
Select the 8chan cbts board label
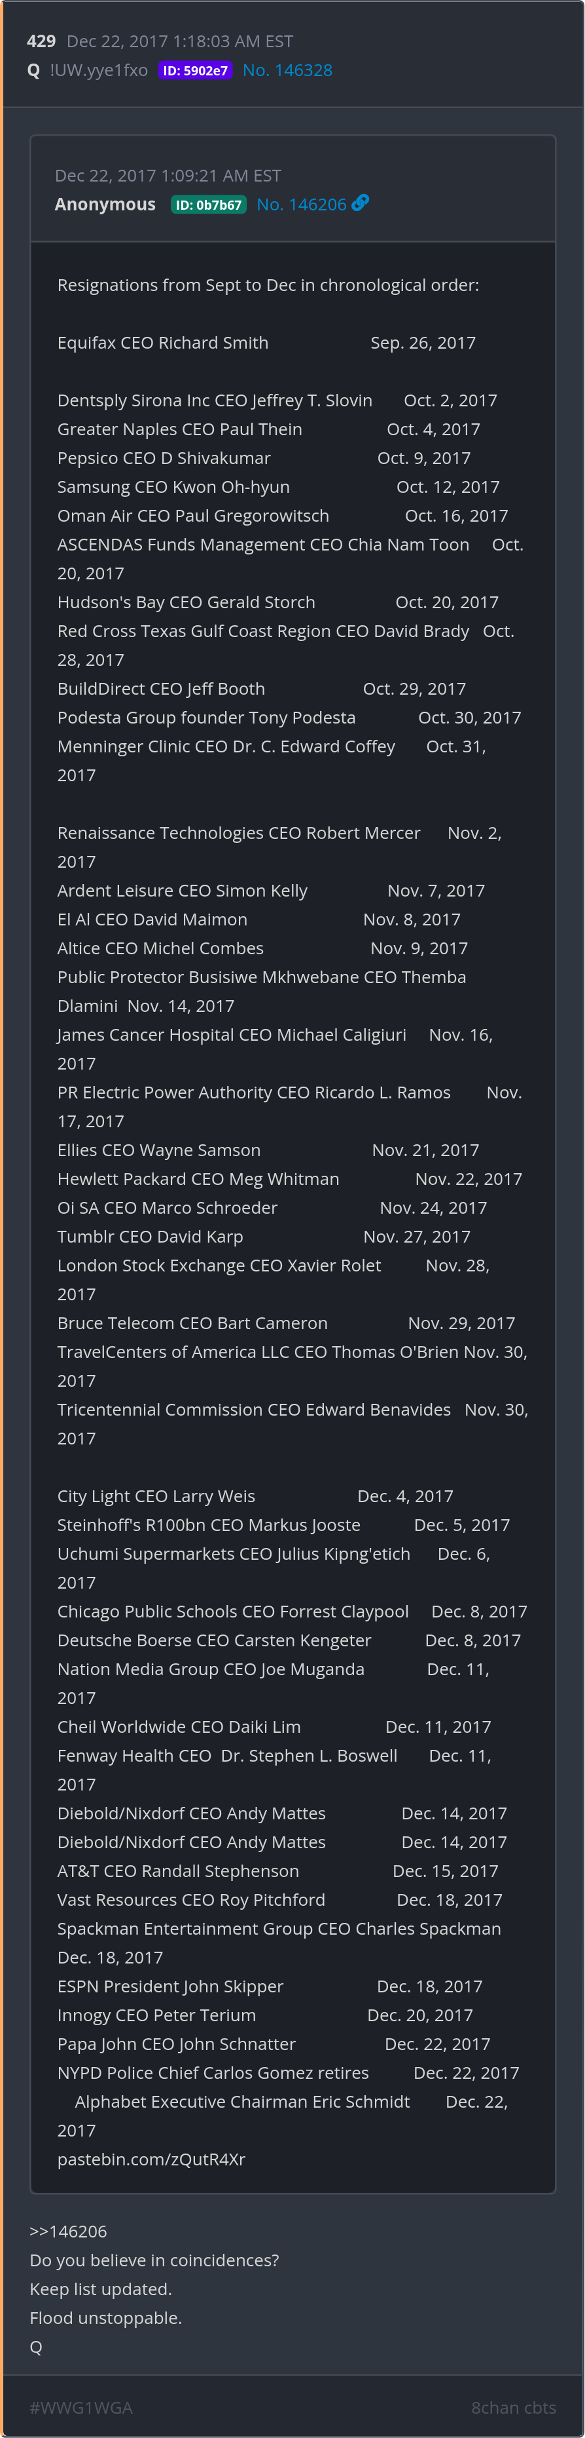click(x=513, y=2408)
